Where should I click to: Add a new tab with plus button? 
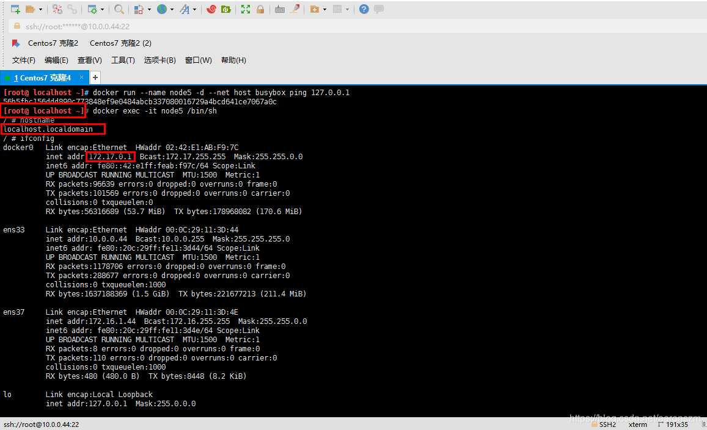pos(95,78)
